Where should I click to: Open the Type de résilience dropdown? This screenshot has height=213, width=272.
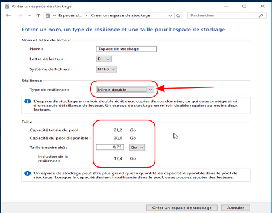point(125,90)
